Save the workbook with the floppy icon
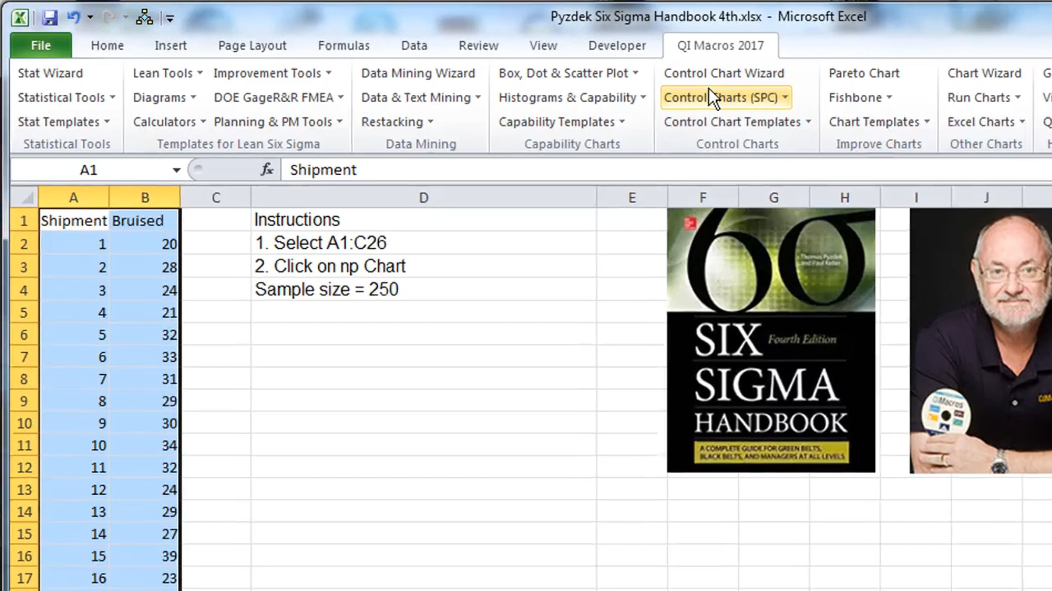 point(50,18)
